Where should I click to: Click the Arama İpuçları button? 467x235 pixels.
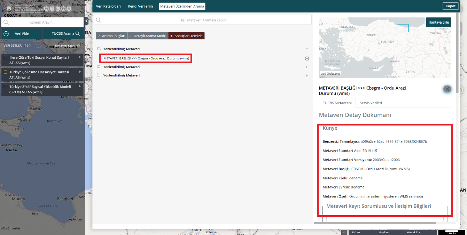pyautogui.click(x=111, y=36)
